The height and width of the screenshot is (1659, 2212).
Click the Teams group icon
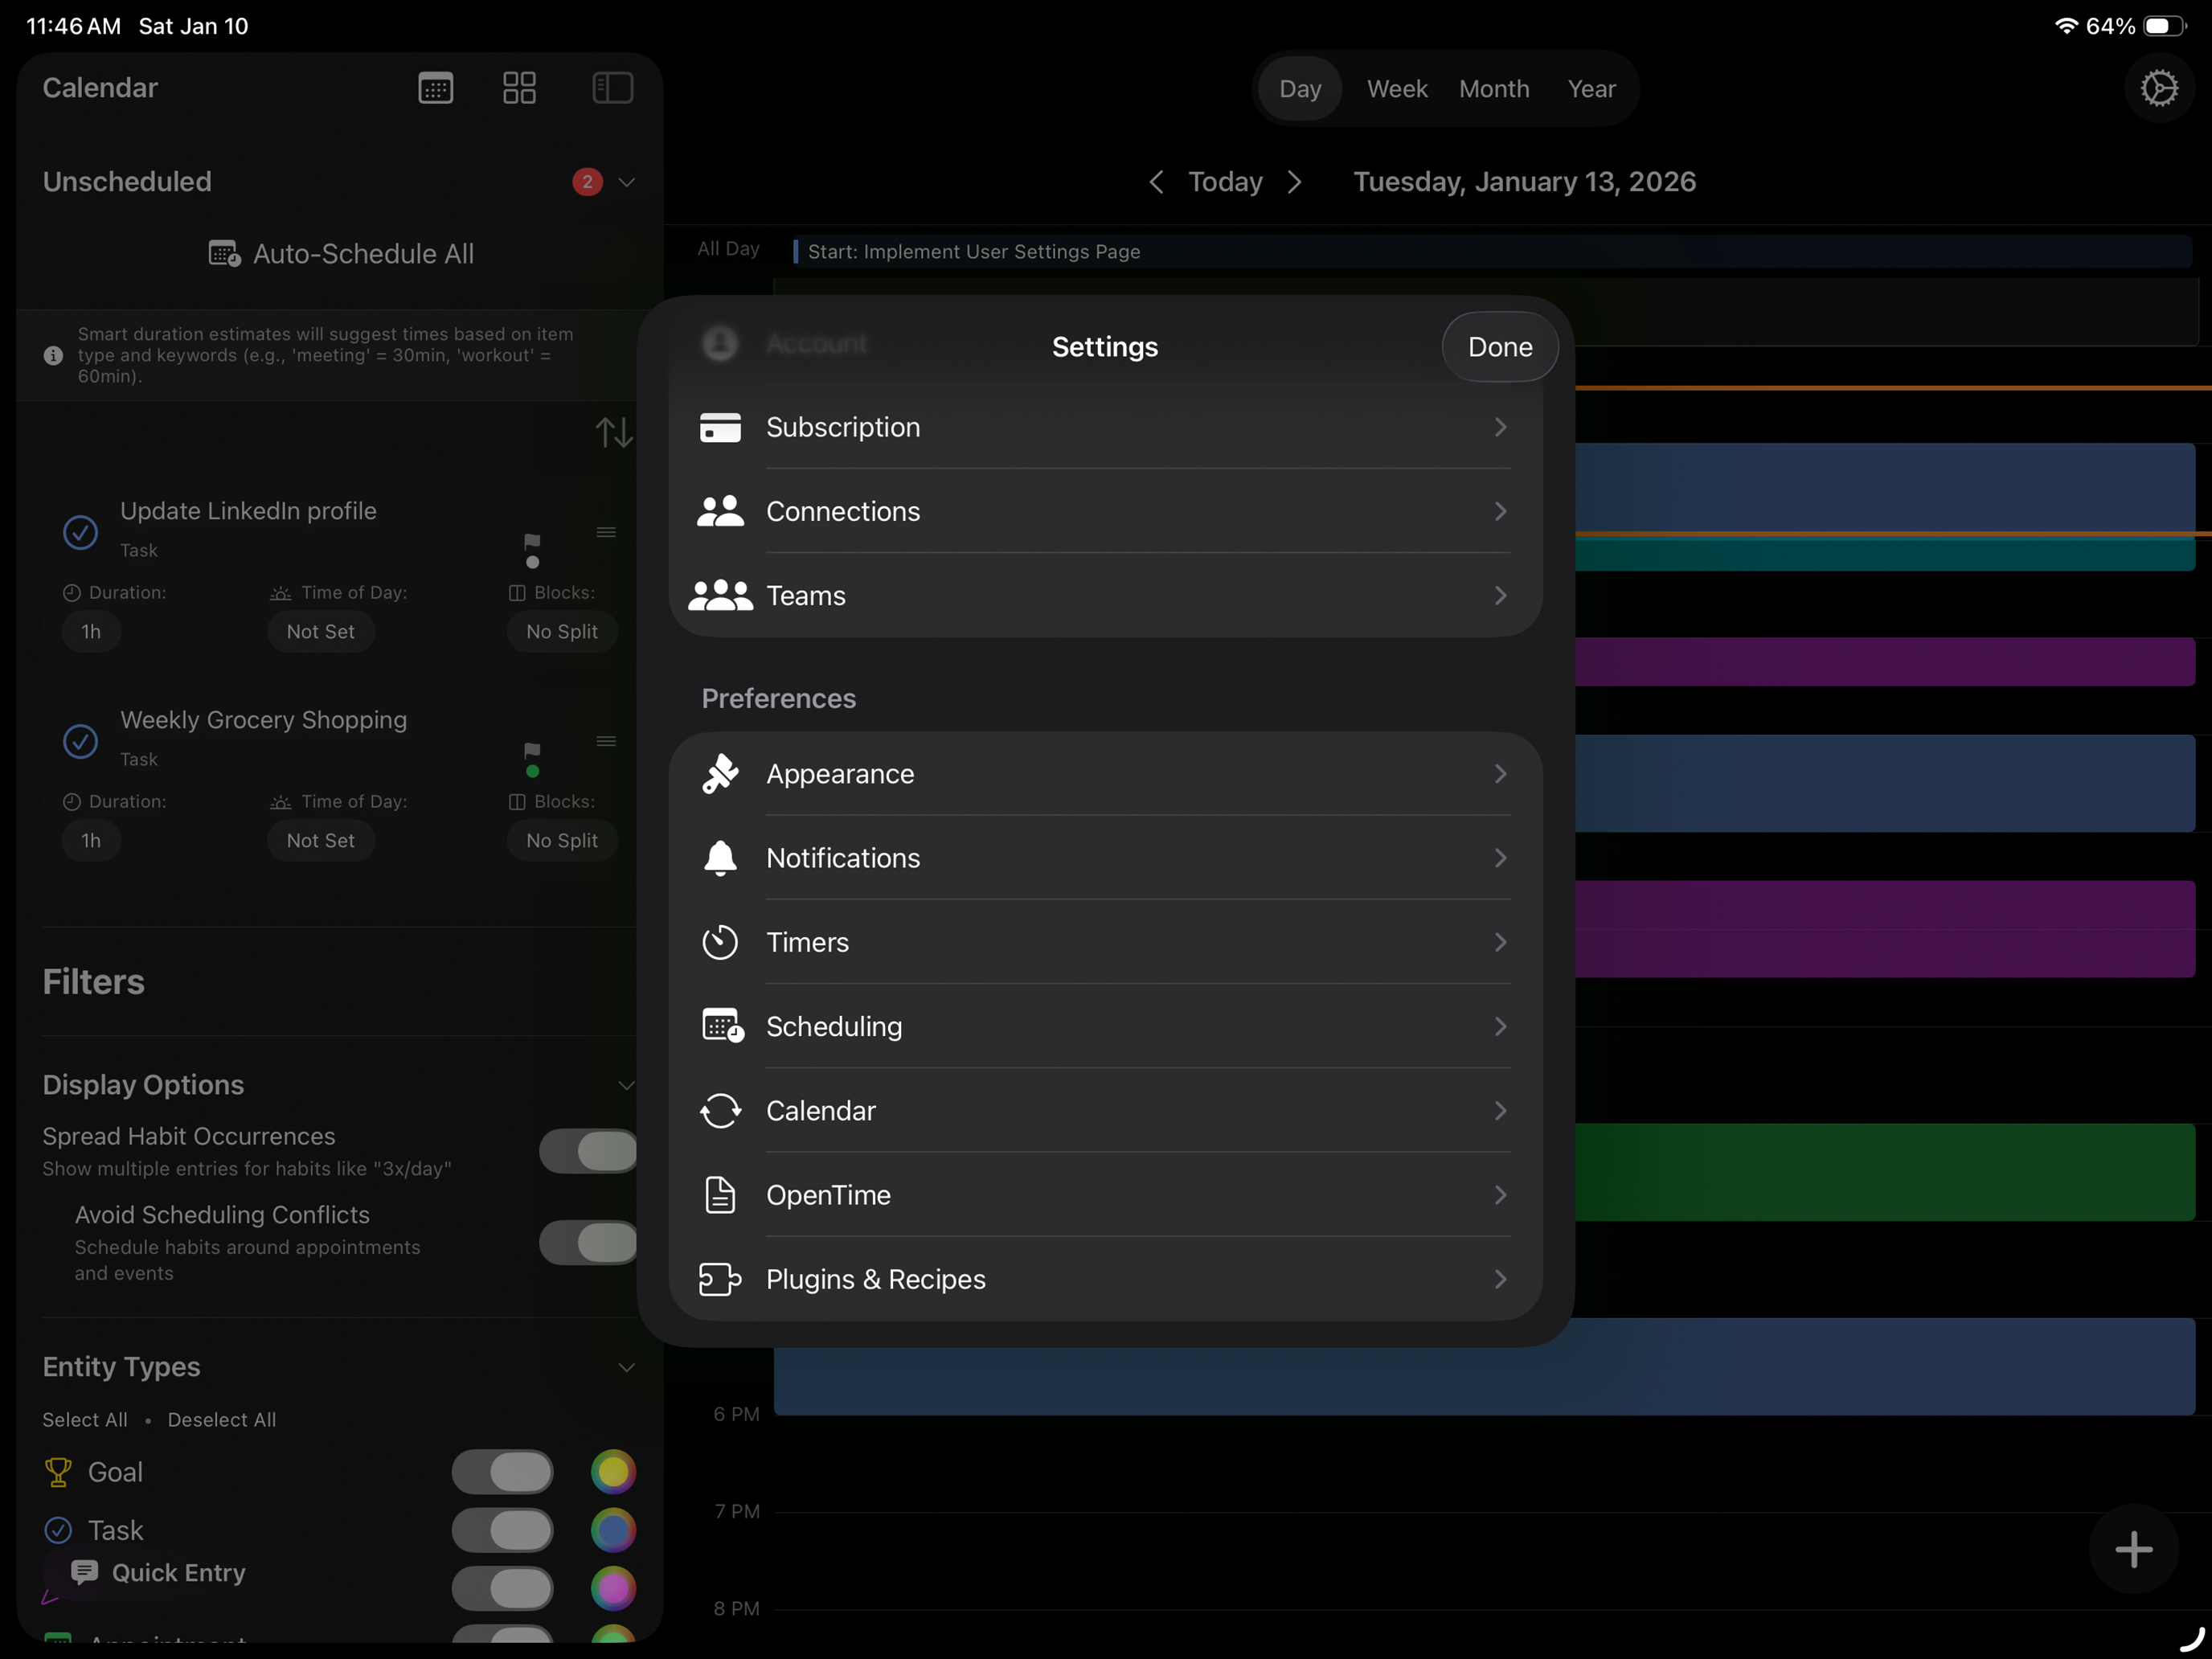click(720, 595)
